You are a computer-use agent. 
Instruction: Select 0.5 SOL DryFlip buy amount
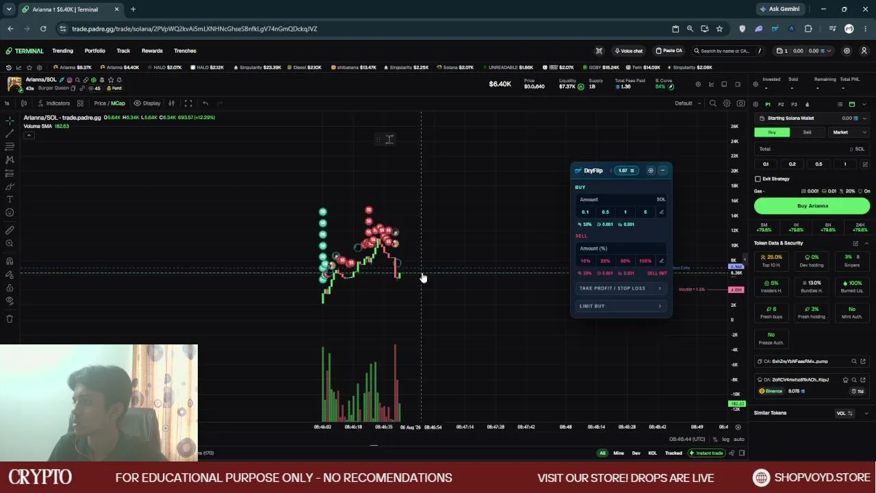pos(605,212)
